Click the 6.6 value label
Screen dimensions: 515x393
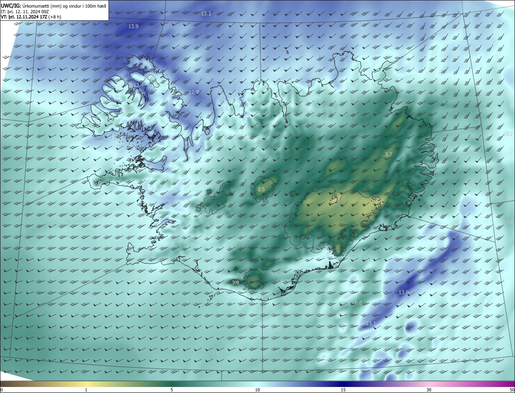coord(358,302)
